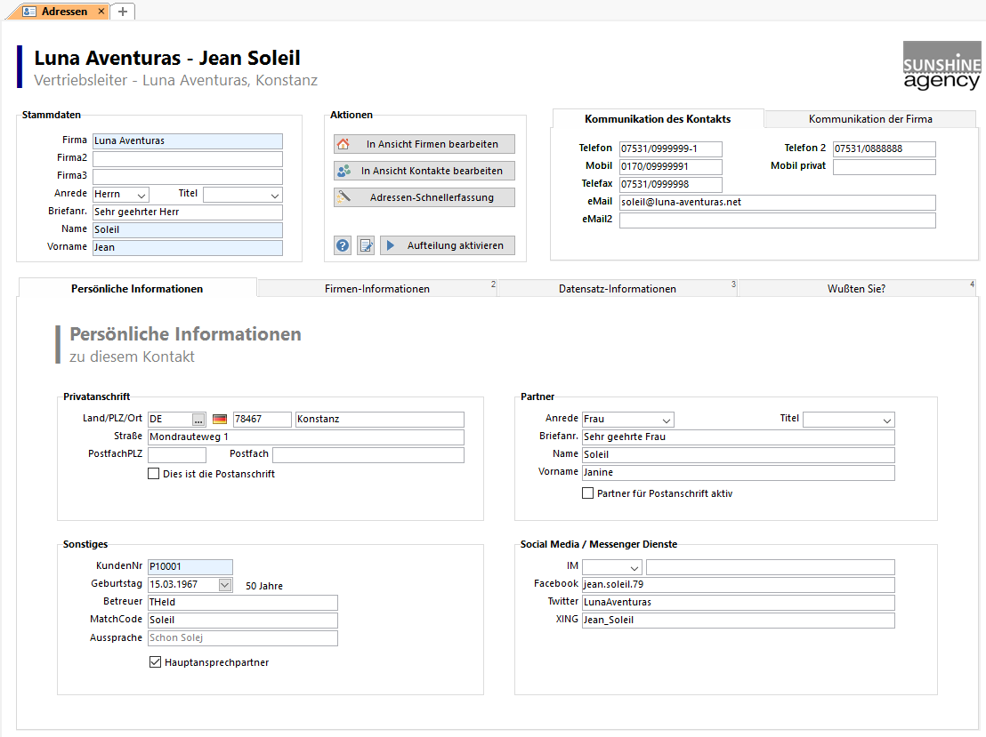Click the contact card icon on Adressen tab
The width and height of the screenshot is (986, 737).
[29, 12]
